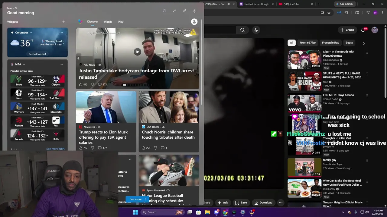This screenshot has width=387, height=217.
Task: Like the Justin Timberlake article
Action: click(x=81, y=84)
